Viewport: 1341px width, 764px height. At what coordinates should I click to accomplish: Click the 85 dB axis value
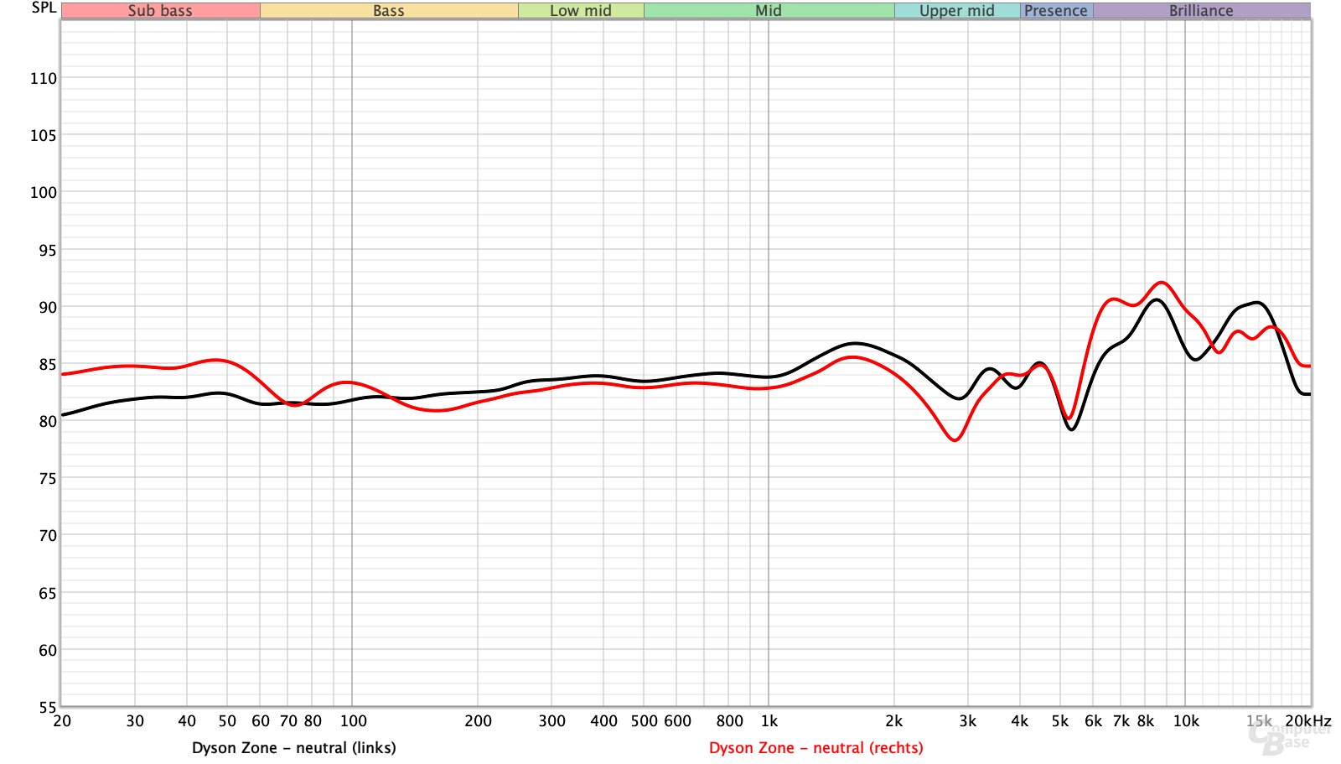click(x=48, y=364)
